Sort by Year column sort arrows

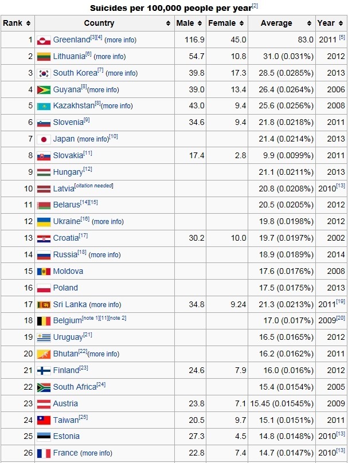click(341, 23)
